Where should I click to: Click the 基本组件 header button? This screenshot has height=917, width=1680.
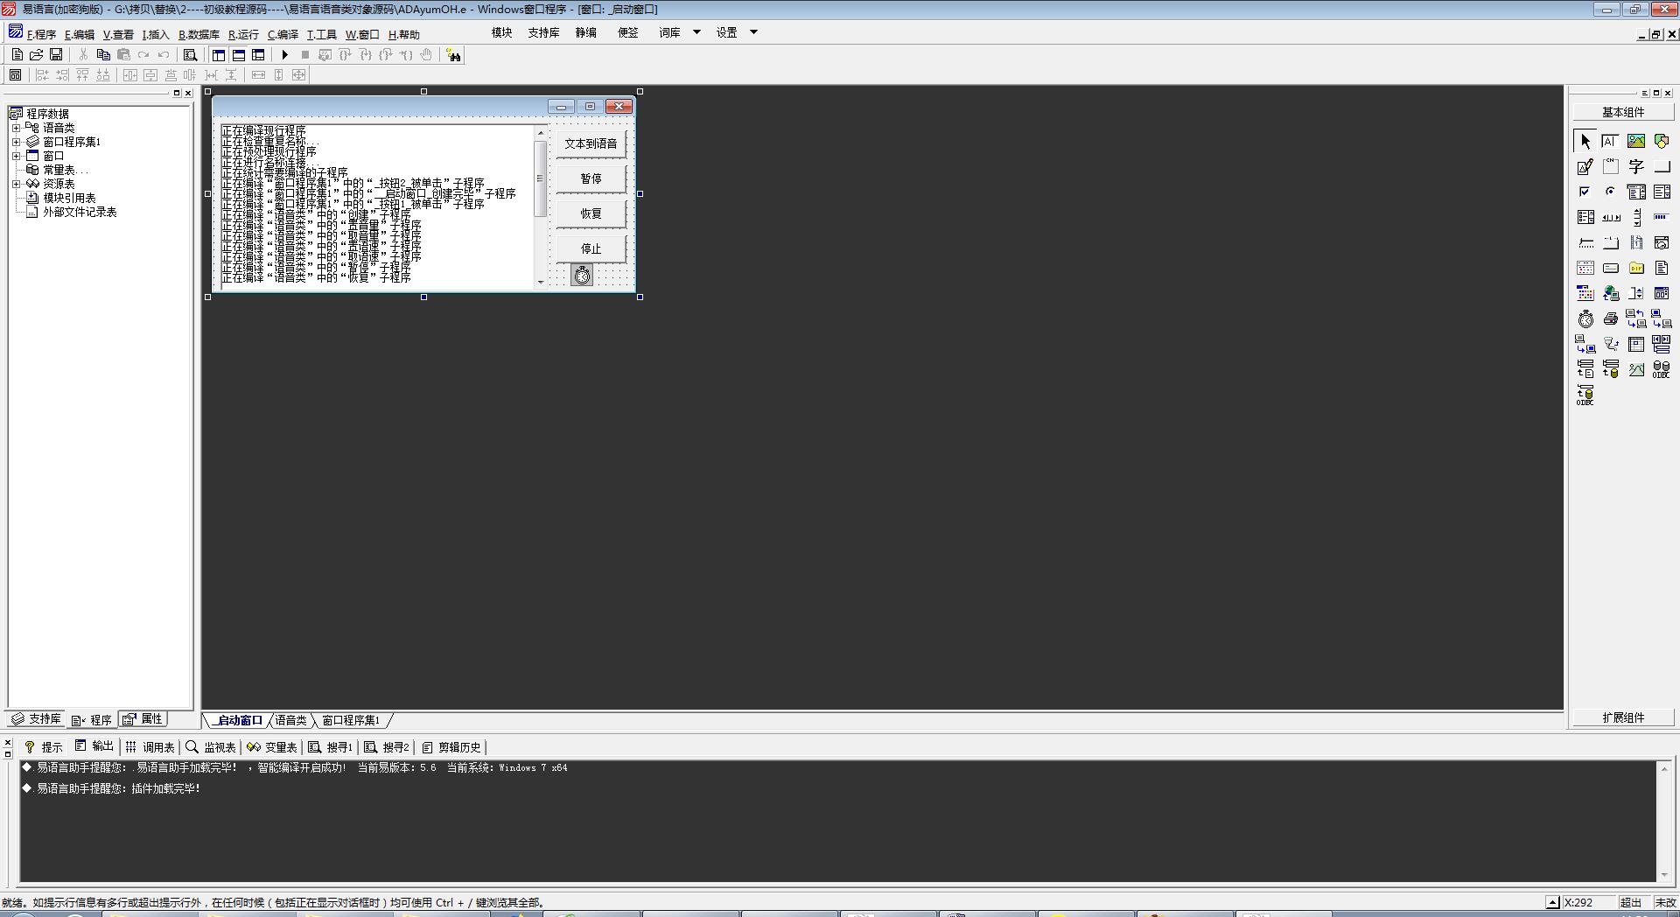pyautogui.click(x=1623, y=112)
